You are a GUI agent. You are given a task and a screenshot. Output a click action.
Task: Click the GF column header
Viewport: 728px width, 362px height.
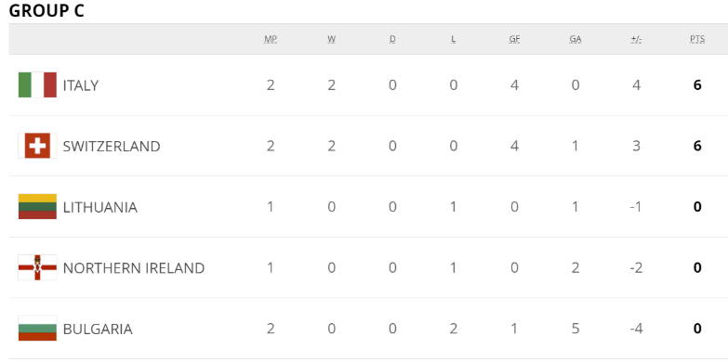[514, 39]
